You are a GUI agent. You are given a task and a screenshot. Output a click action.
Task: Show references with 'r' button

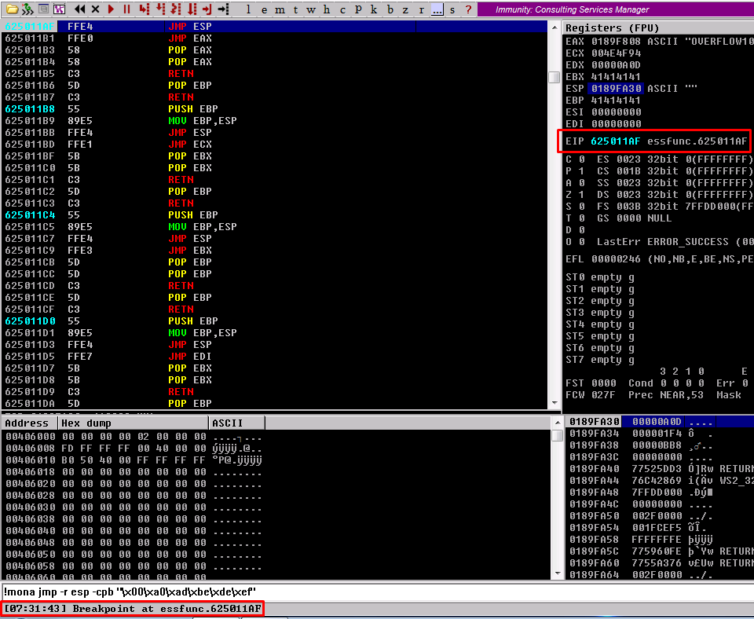pyautogui.click(x=421, y=9)
